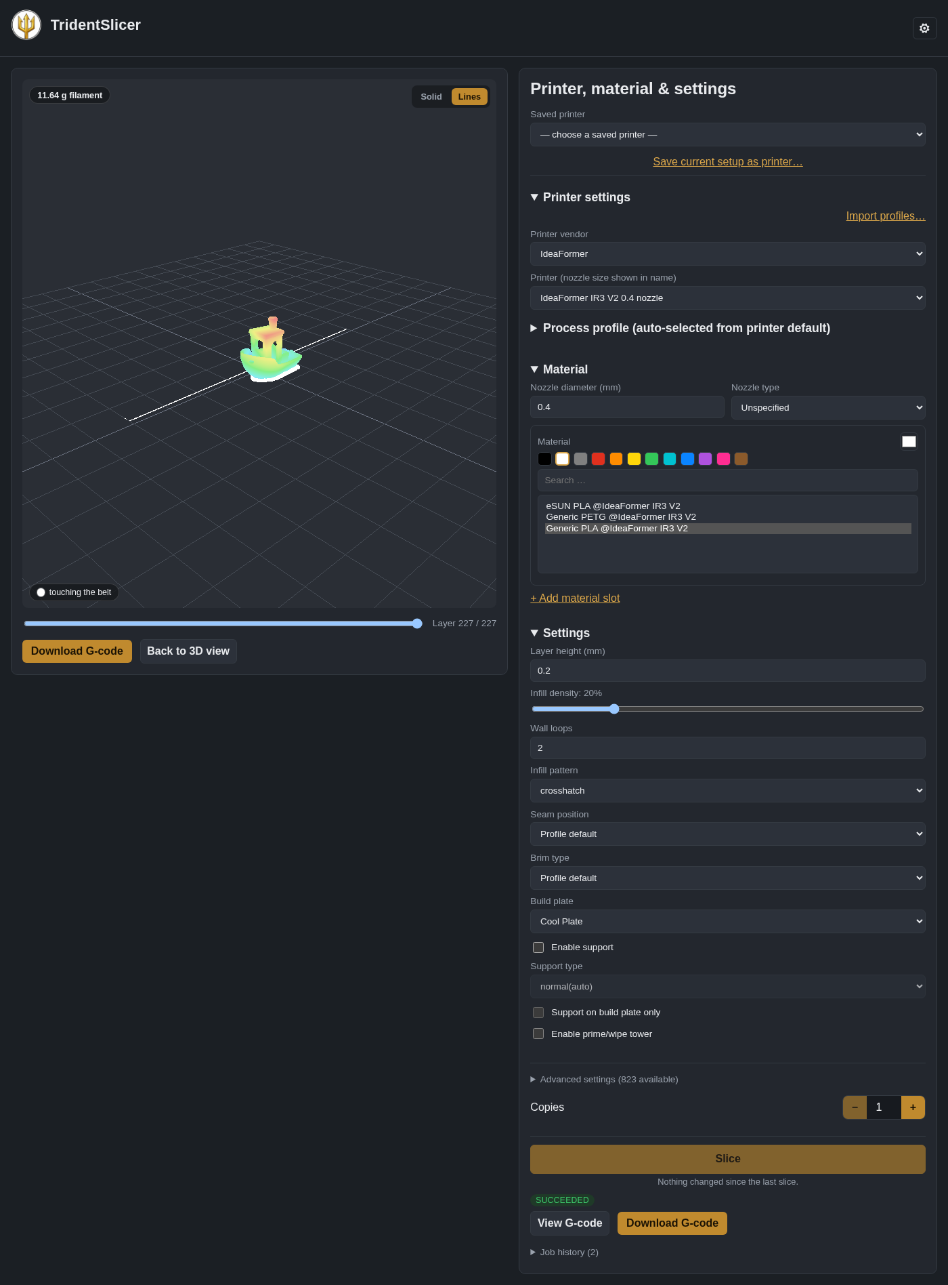Open the Build plate dropdown
This screenshot has width=948, height=1285.
click(x=727, y=921)
